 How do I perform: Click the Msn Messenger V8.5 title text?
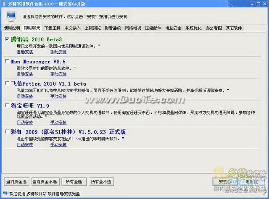click(38, 62)
